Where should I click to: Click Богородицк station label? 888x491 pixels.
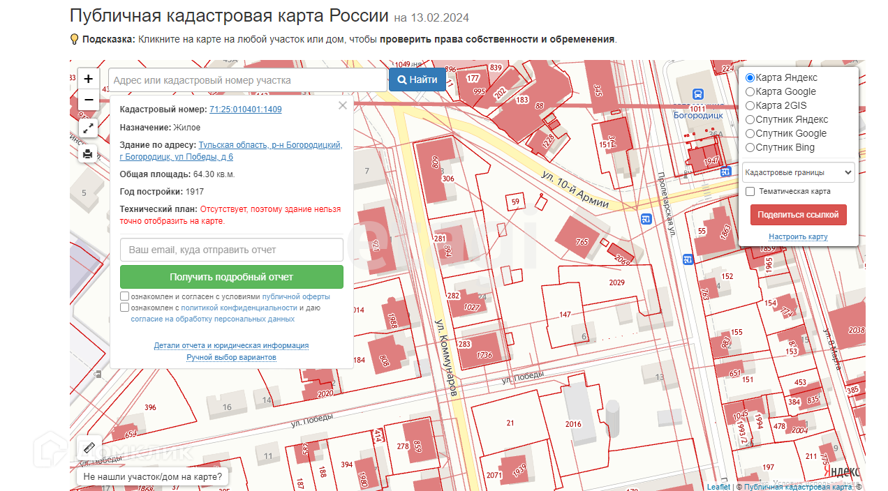(x=697, y=116)
